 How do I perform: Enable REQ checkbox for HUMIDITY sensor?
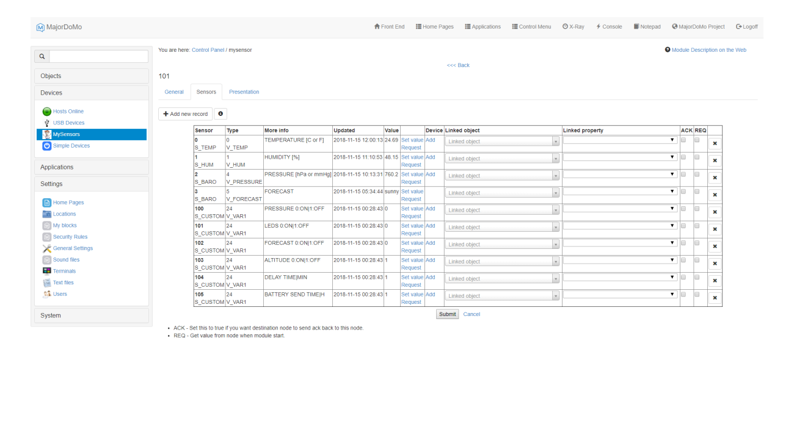[x=697, y=157]
